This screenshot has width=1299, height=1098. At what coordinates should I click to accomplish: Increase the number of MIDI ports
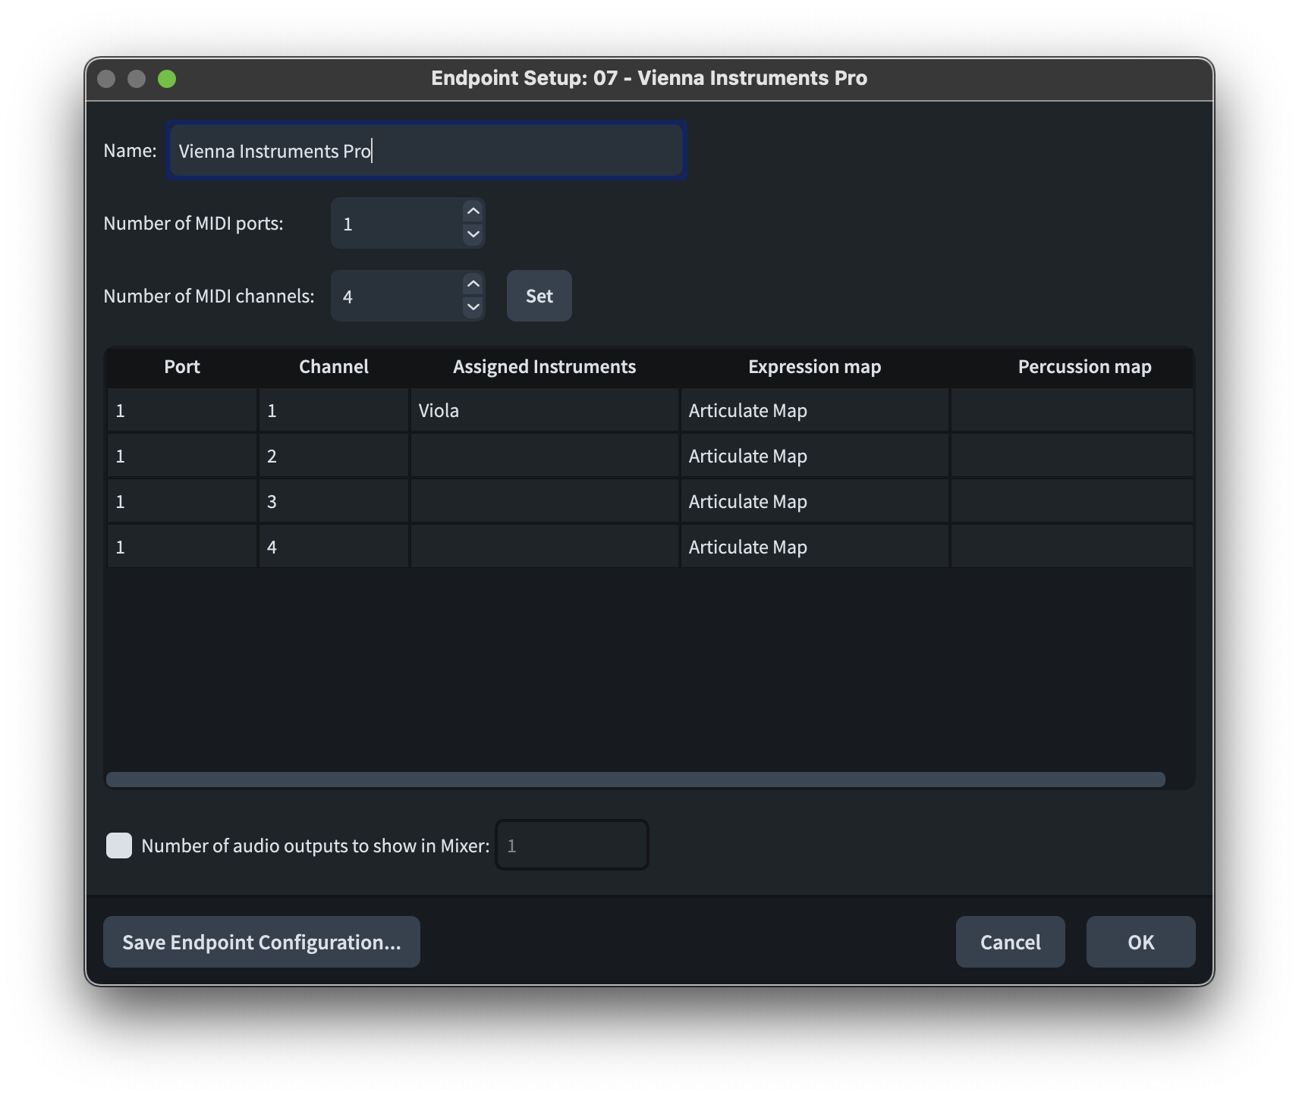tap(473, 212)
